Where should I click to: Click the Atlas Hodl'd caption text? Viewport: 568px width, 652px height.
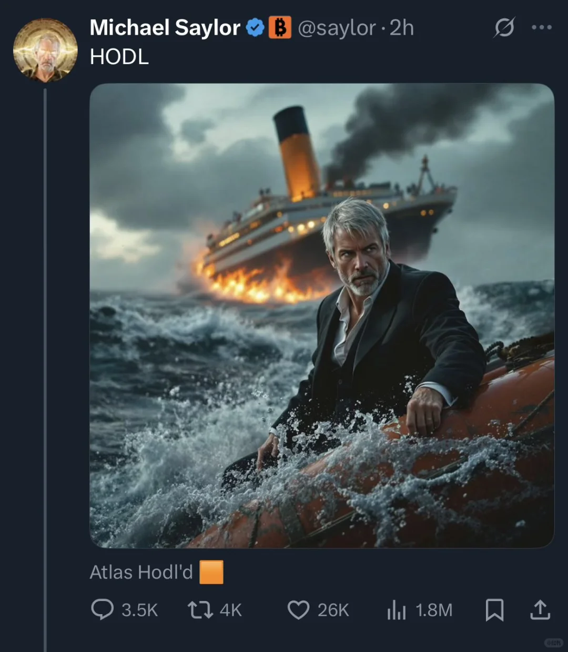pos(141,572)
